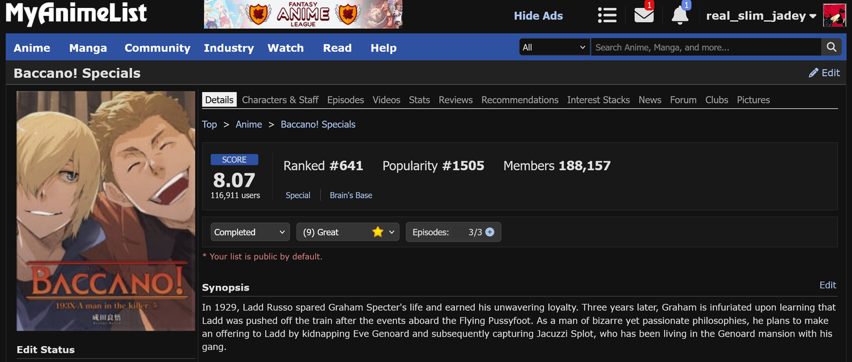Click the Baccano! Specials page title

coord(77,73)
